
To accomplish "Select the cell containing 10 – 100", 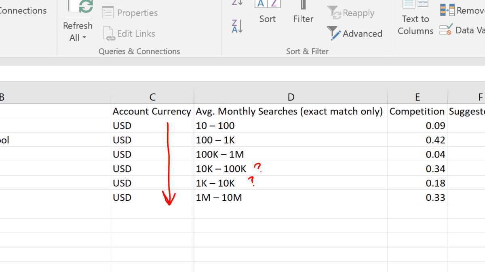I will [x=291, y=126].
